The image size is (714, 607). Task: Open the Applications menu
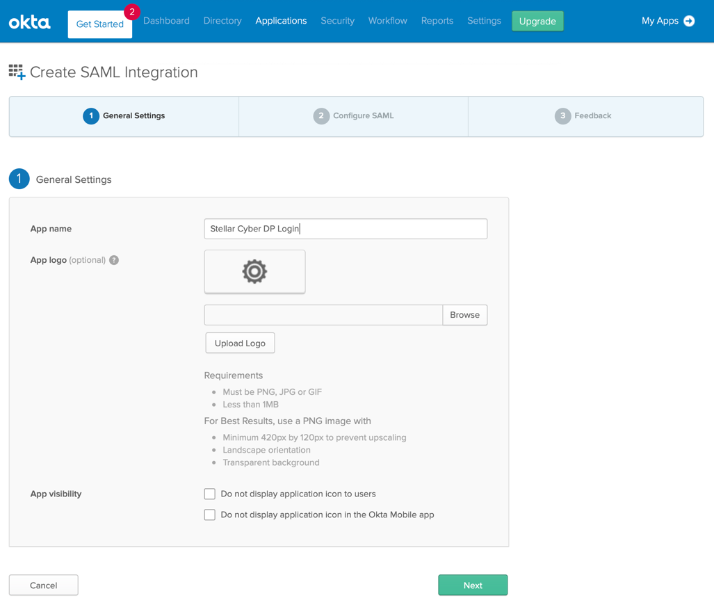281,21
